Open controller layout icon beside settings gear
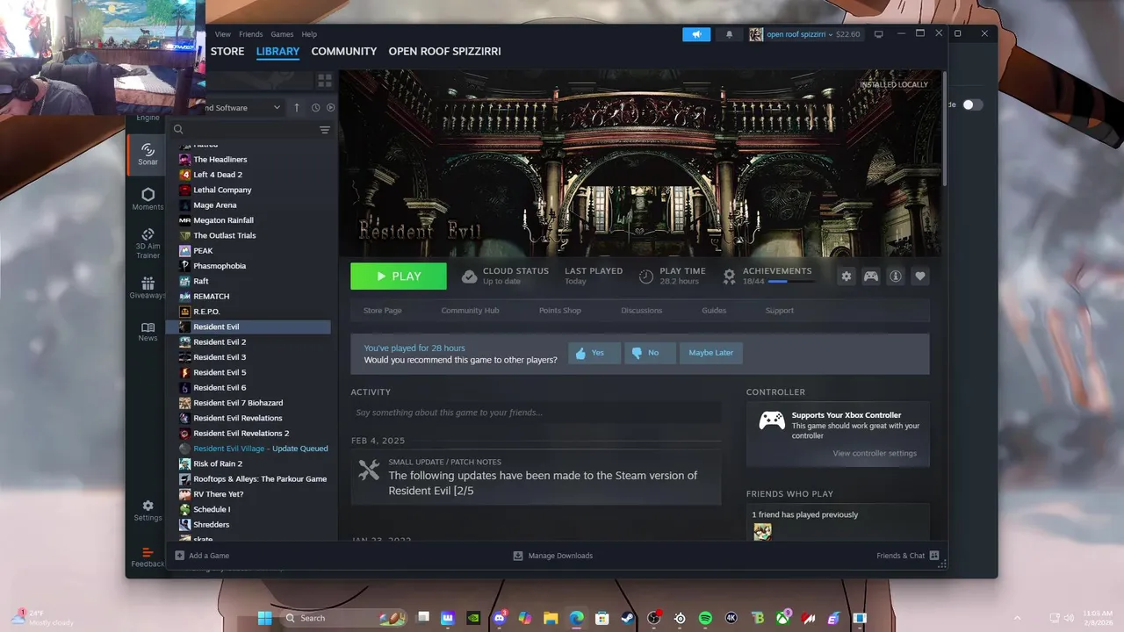 tap(871, 276)
